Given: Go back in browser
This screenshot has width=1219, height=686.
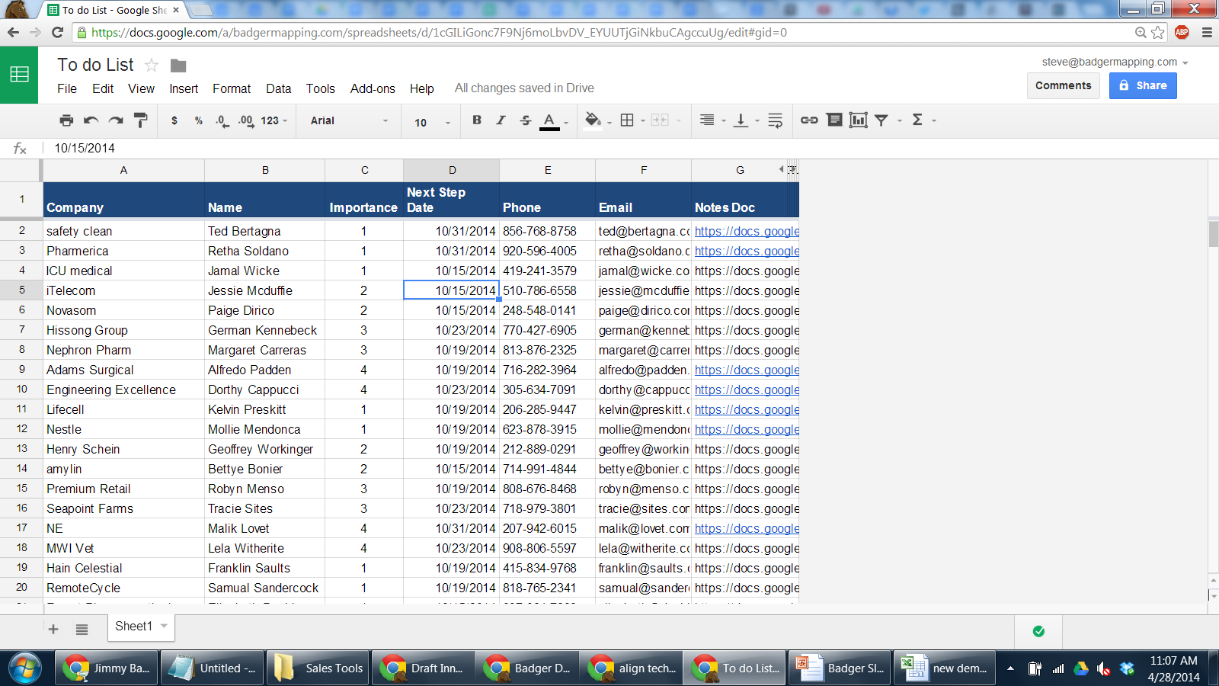Looking at the screenshot, I should (13, 32).
